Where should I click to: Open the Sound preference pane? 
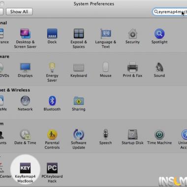(x=159, y=70)
